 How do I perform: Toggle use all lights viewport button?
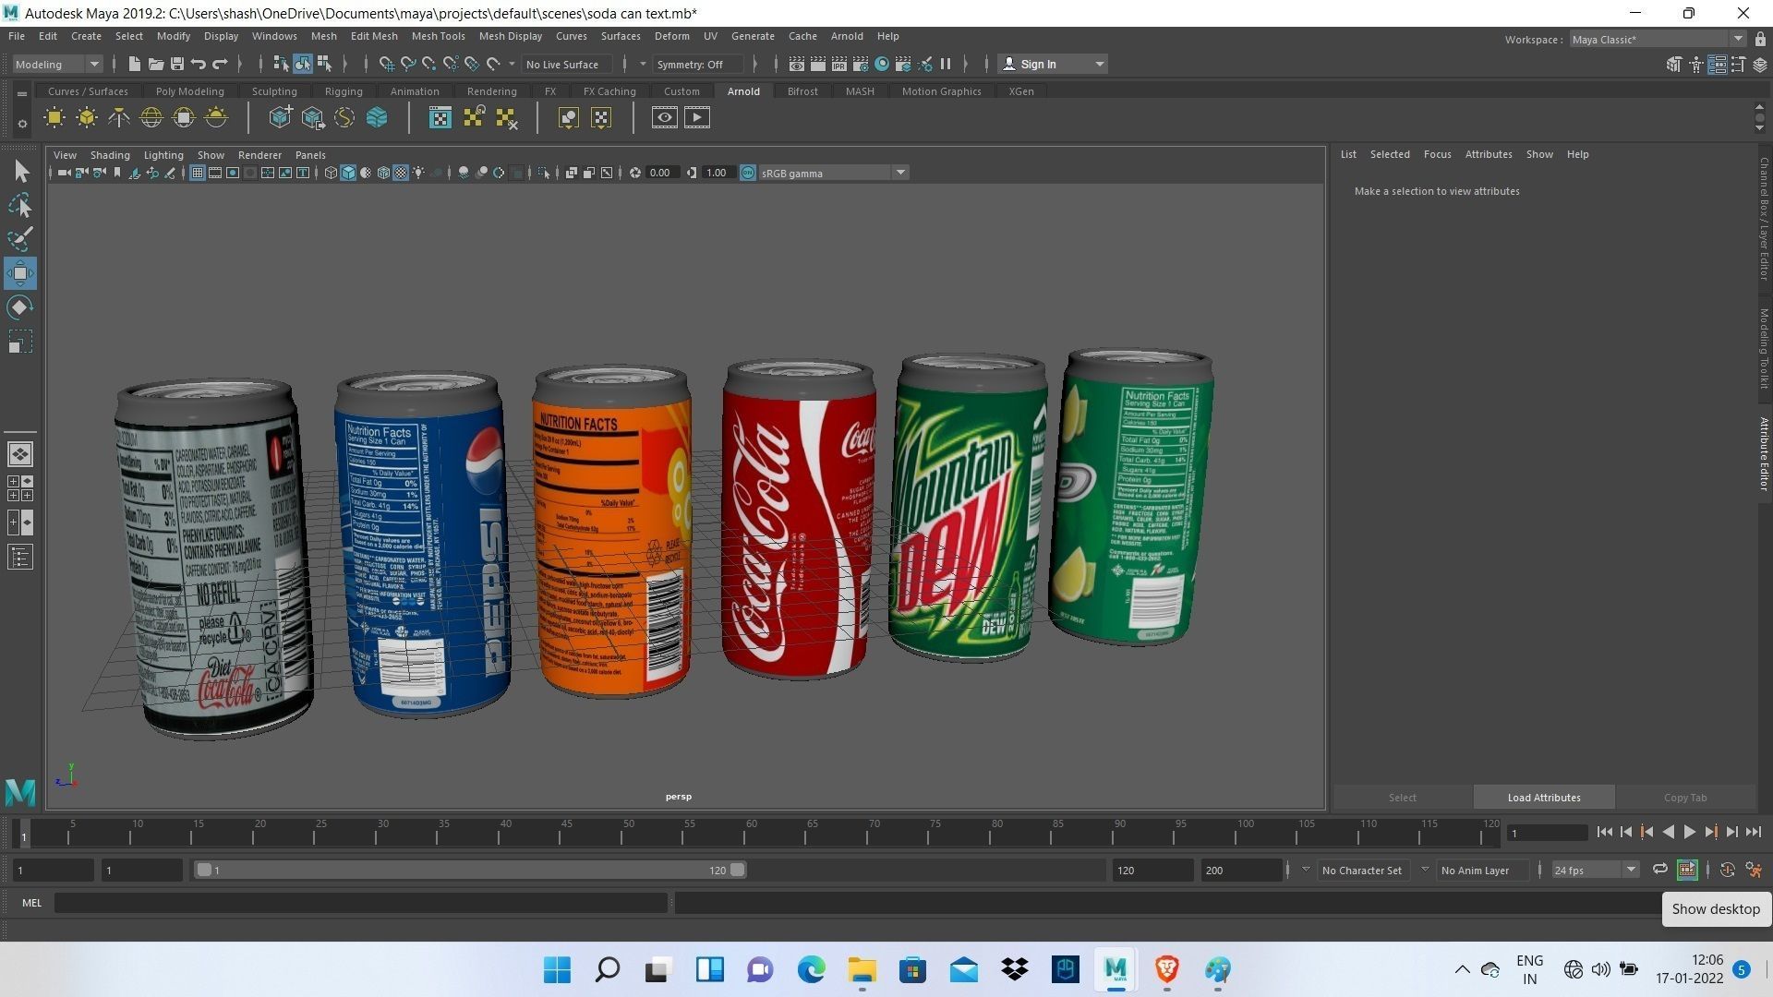(x=419, y=173)
